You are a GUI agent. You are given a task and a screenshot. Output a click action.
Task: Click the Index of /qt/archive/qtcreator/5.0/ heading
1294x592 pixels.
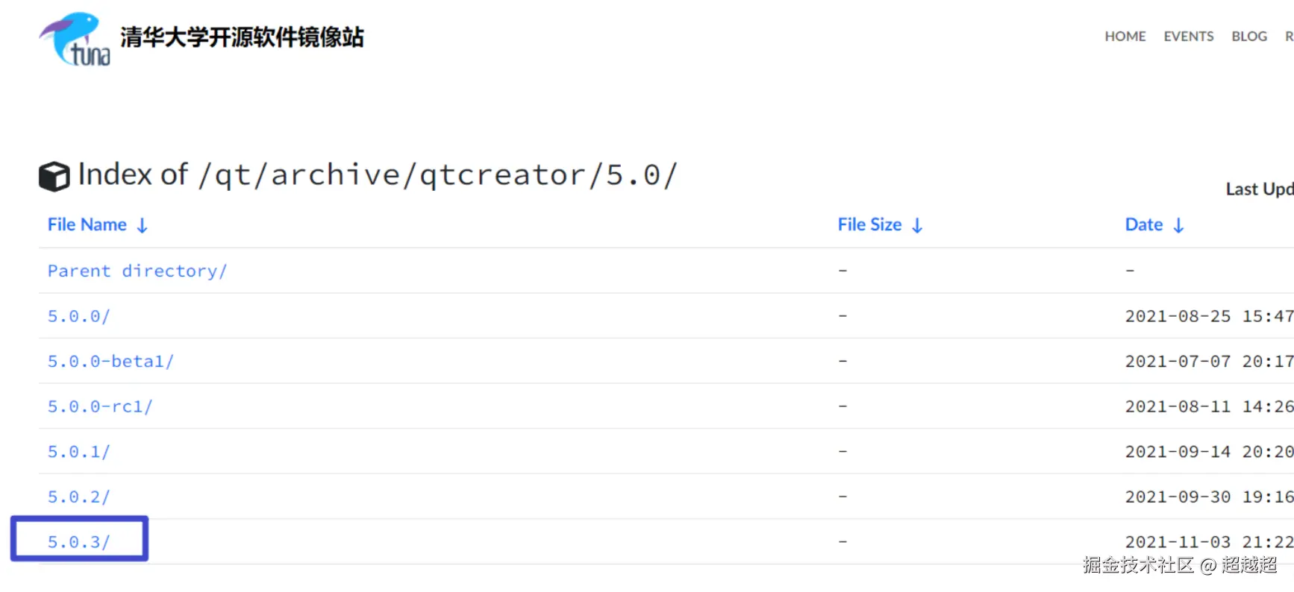pyautogui.click(x=378, y=175)
